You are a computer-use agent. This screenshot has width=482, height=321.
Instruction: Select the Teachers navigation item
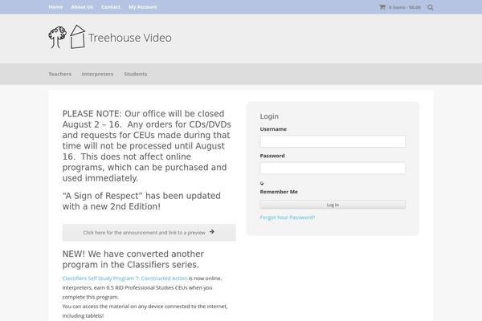tap(60, 74)
